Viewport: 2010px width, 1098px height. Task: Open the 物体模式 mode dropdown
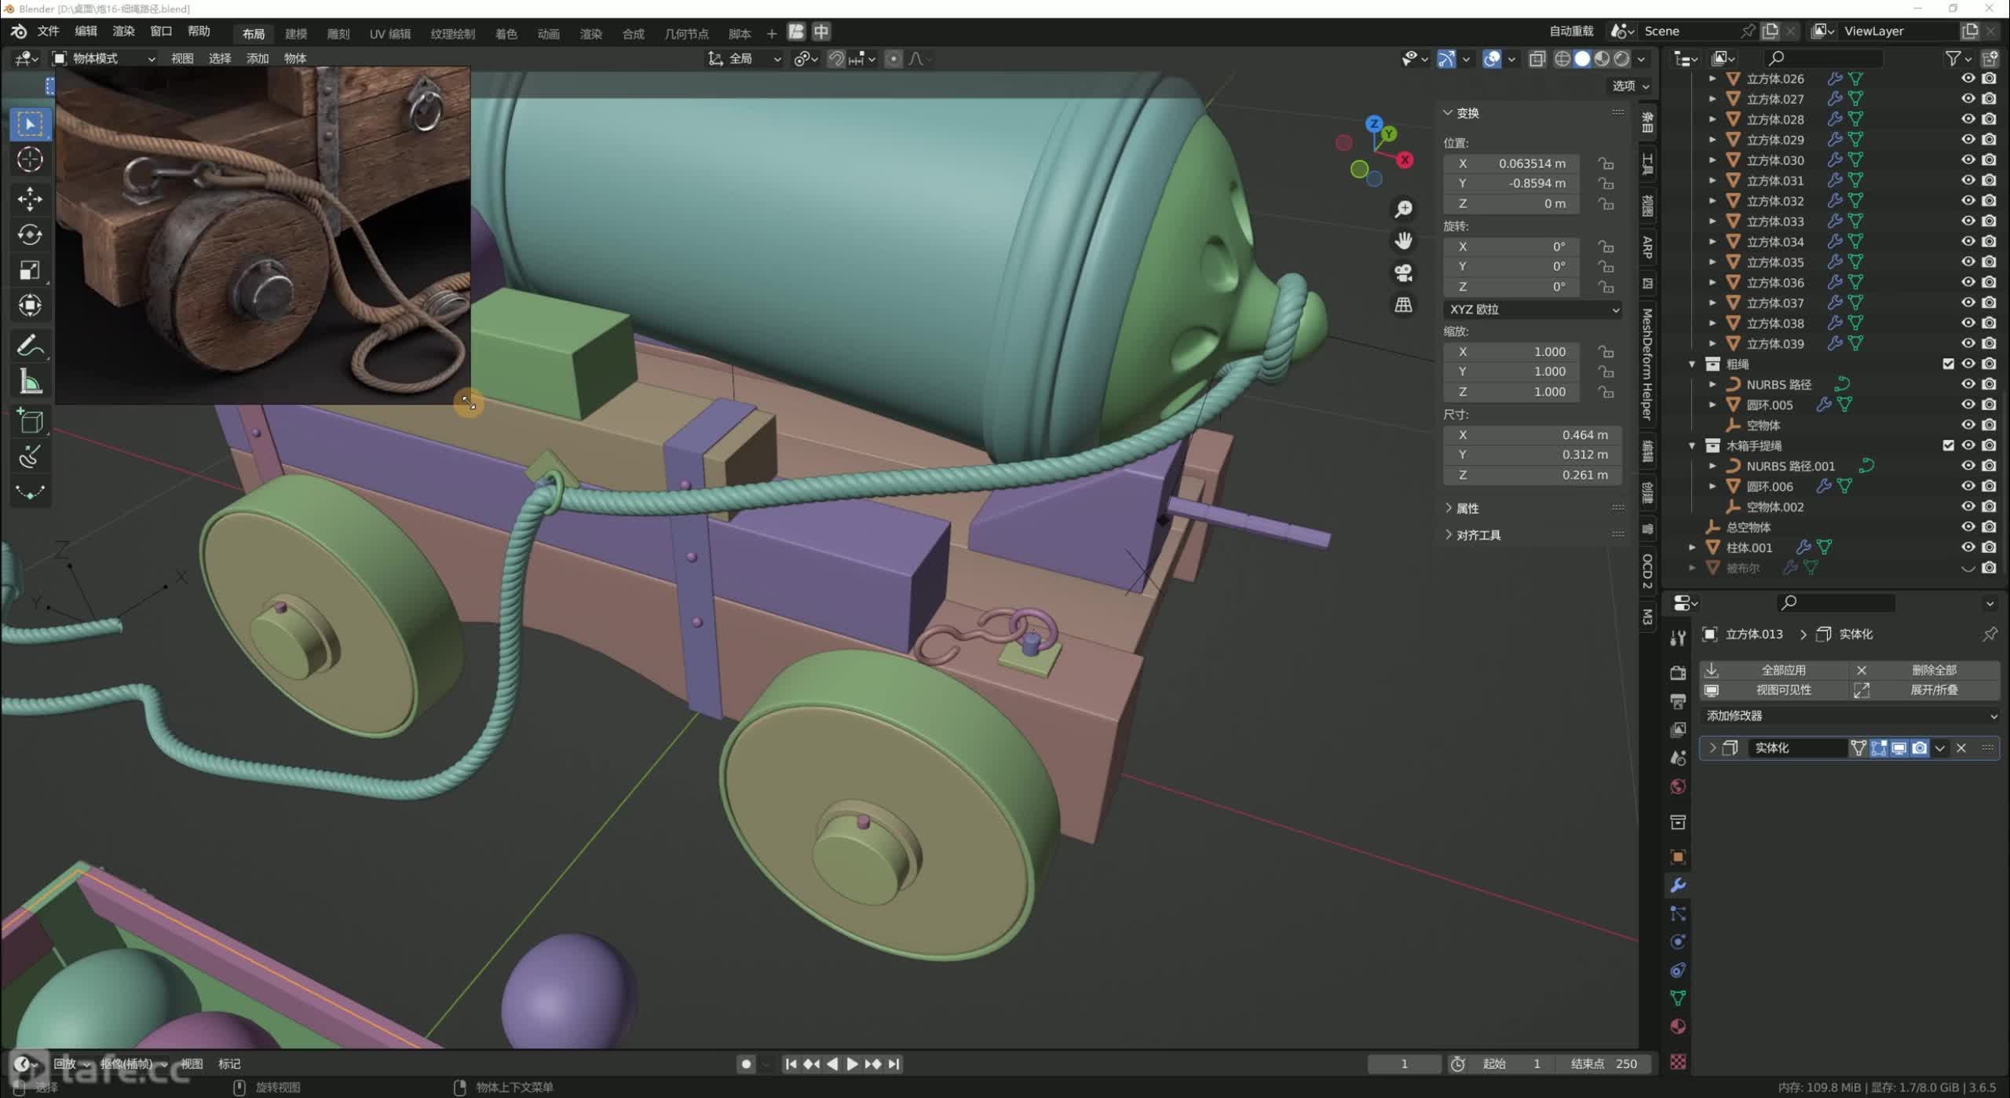(104, 59)
